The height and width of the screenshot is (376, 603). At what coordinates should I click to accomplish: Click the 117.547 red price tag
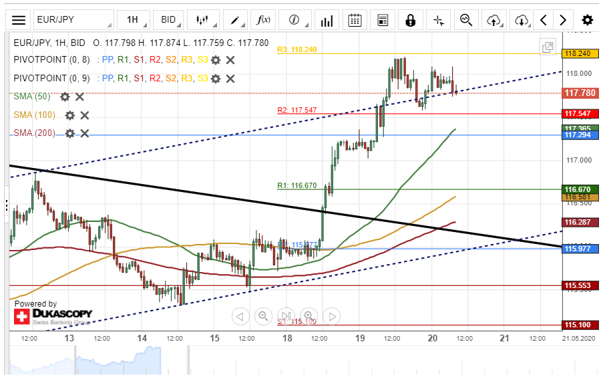coord(580,114)
